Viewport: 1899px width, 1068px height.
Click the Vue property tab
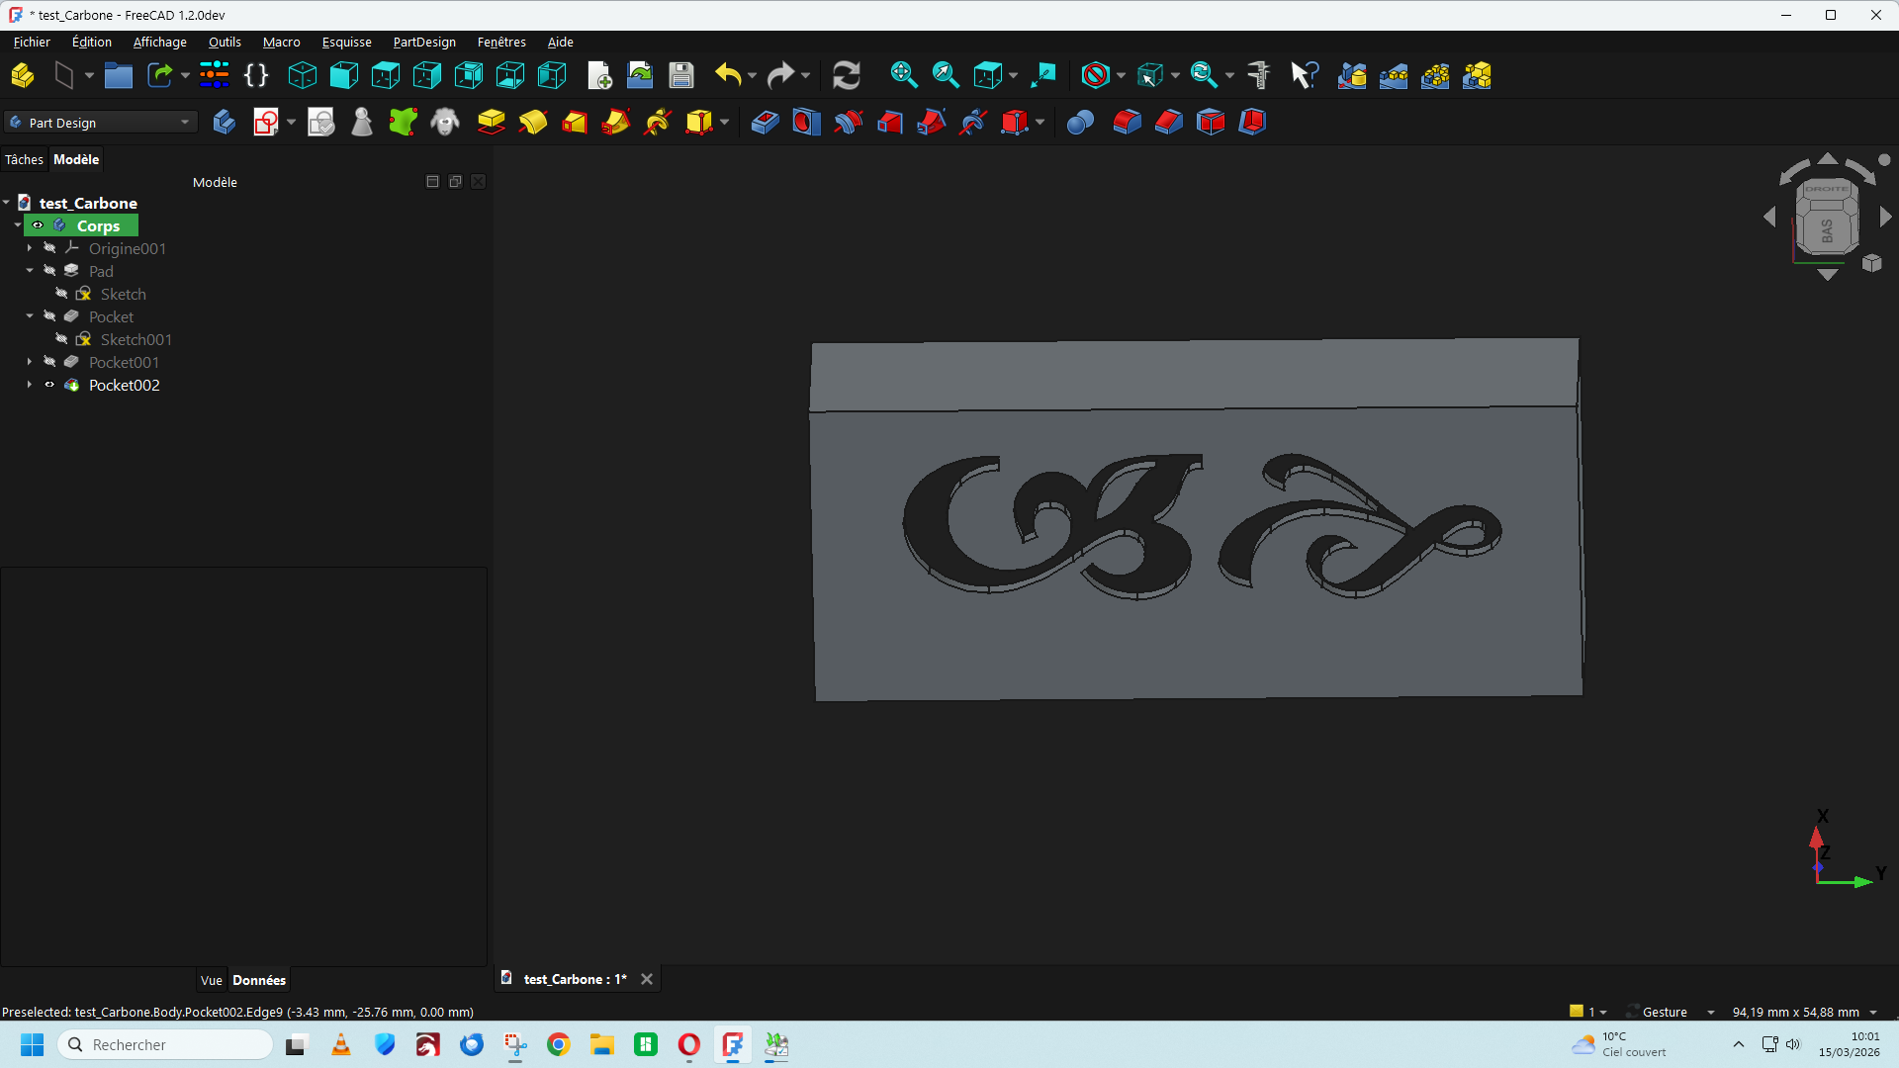pos(211,980)
